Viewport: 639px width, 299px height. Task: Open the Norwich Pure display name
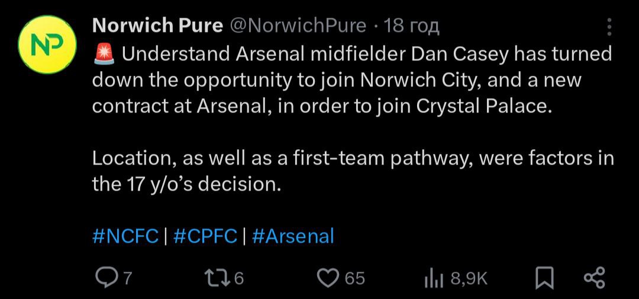pos(158,25)
